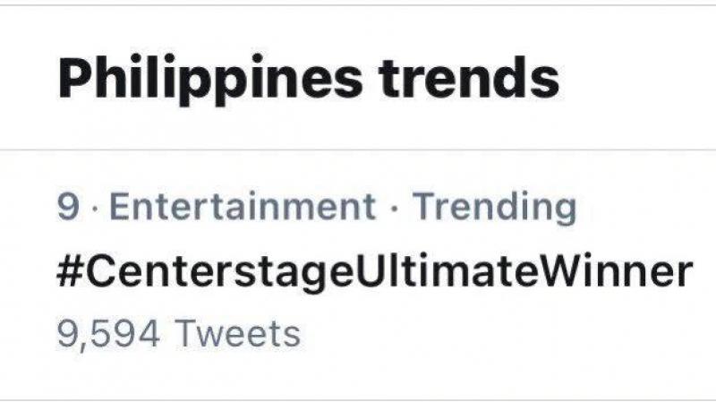This screenshot has height=402, width=716.
Task: Click empty space right of 9,594 Tweets
Action: pos(501,333)
